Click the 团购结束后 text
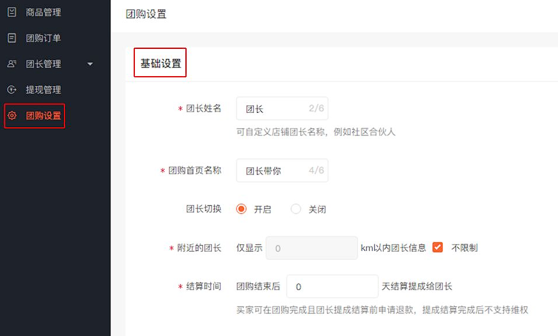 258,286
